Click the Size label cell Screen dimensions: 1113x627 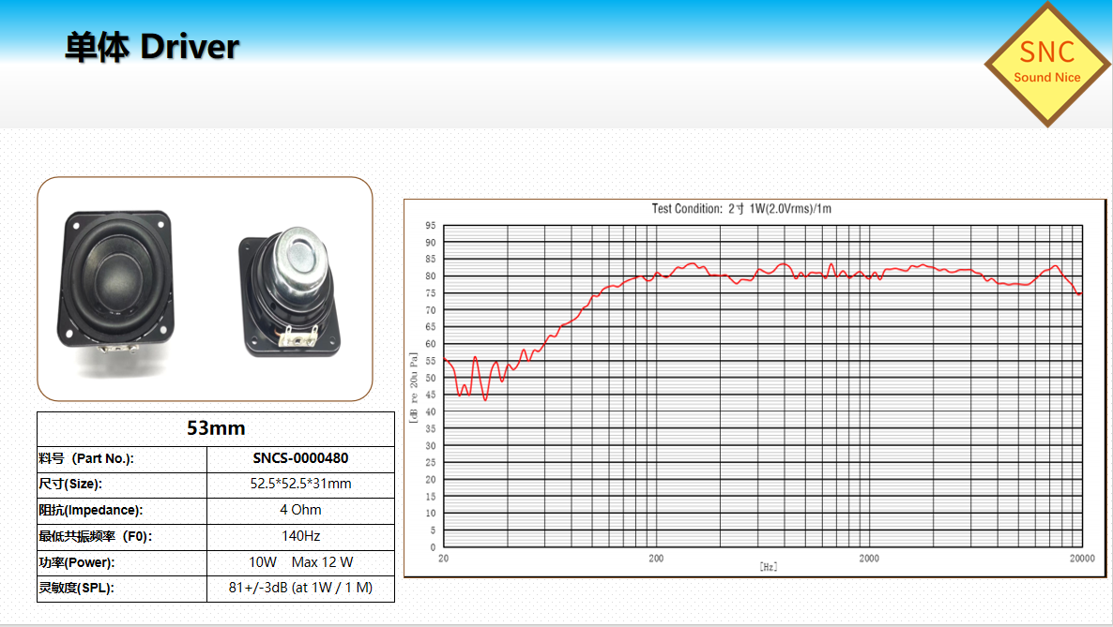[70, 484]
